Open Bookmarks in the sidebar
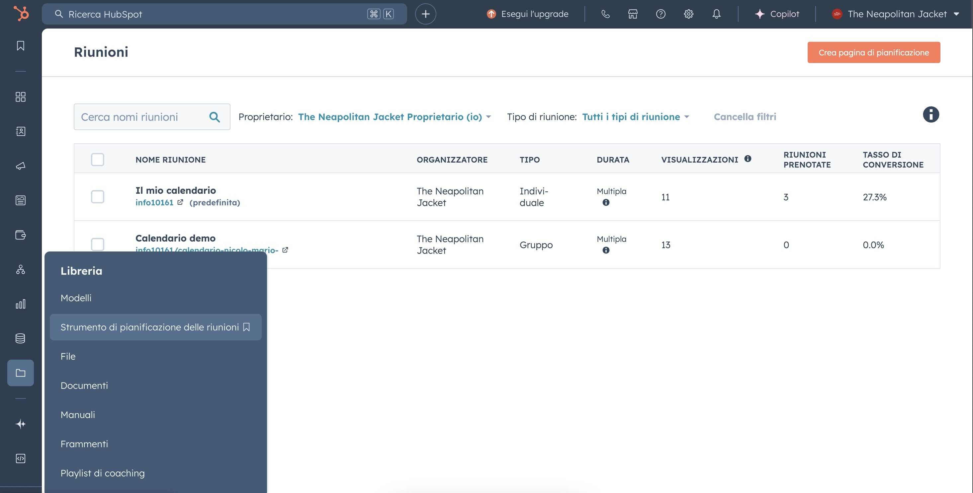This screenshot has width=973, height=493. tap(20, 46)
